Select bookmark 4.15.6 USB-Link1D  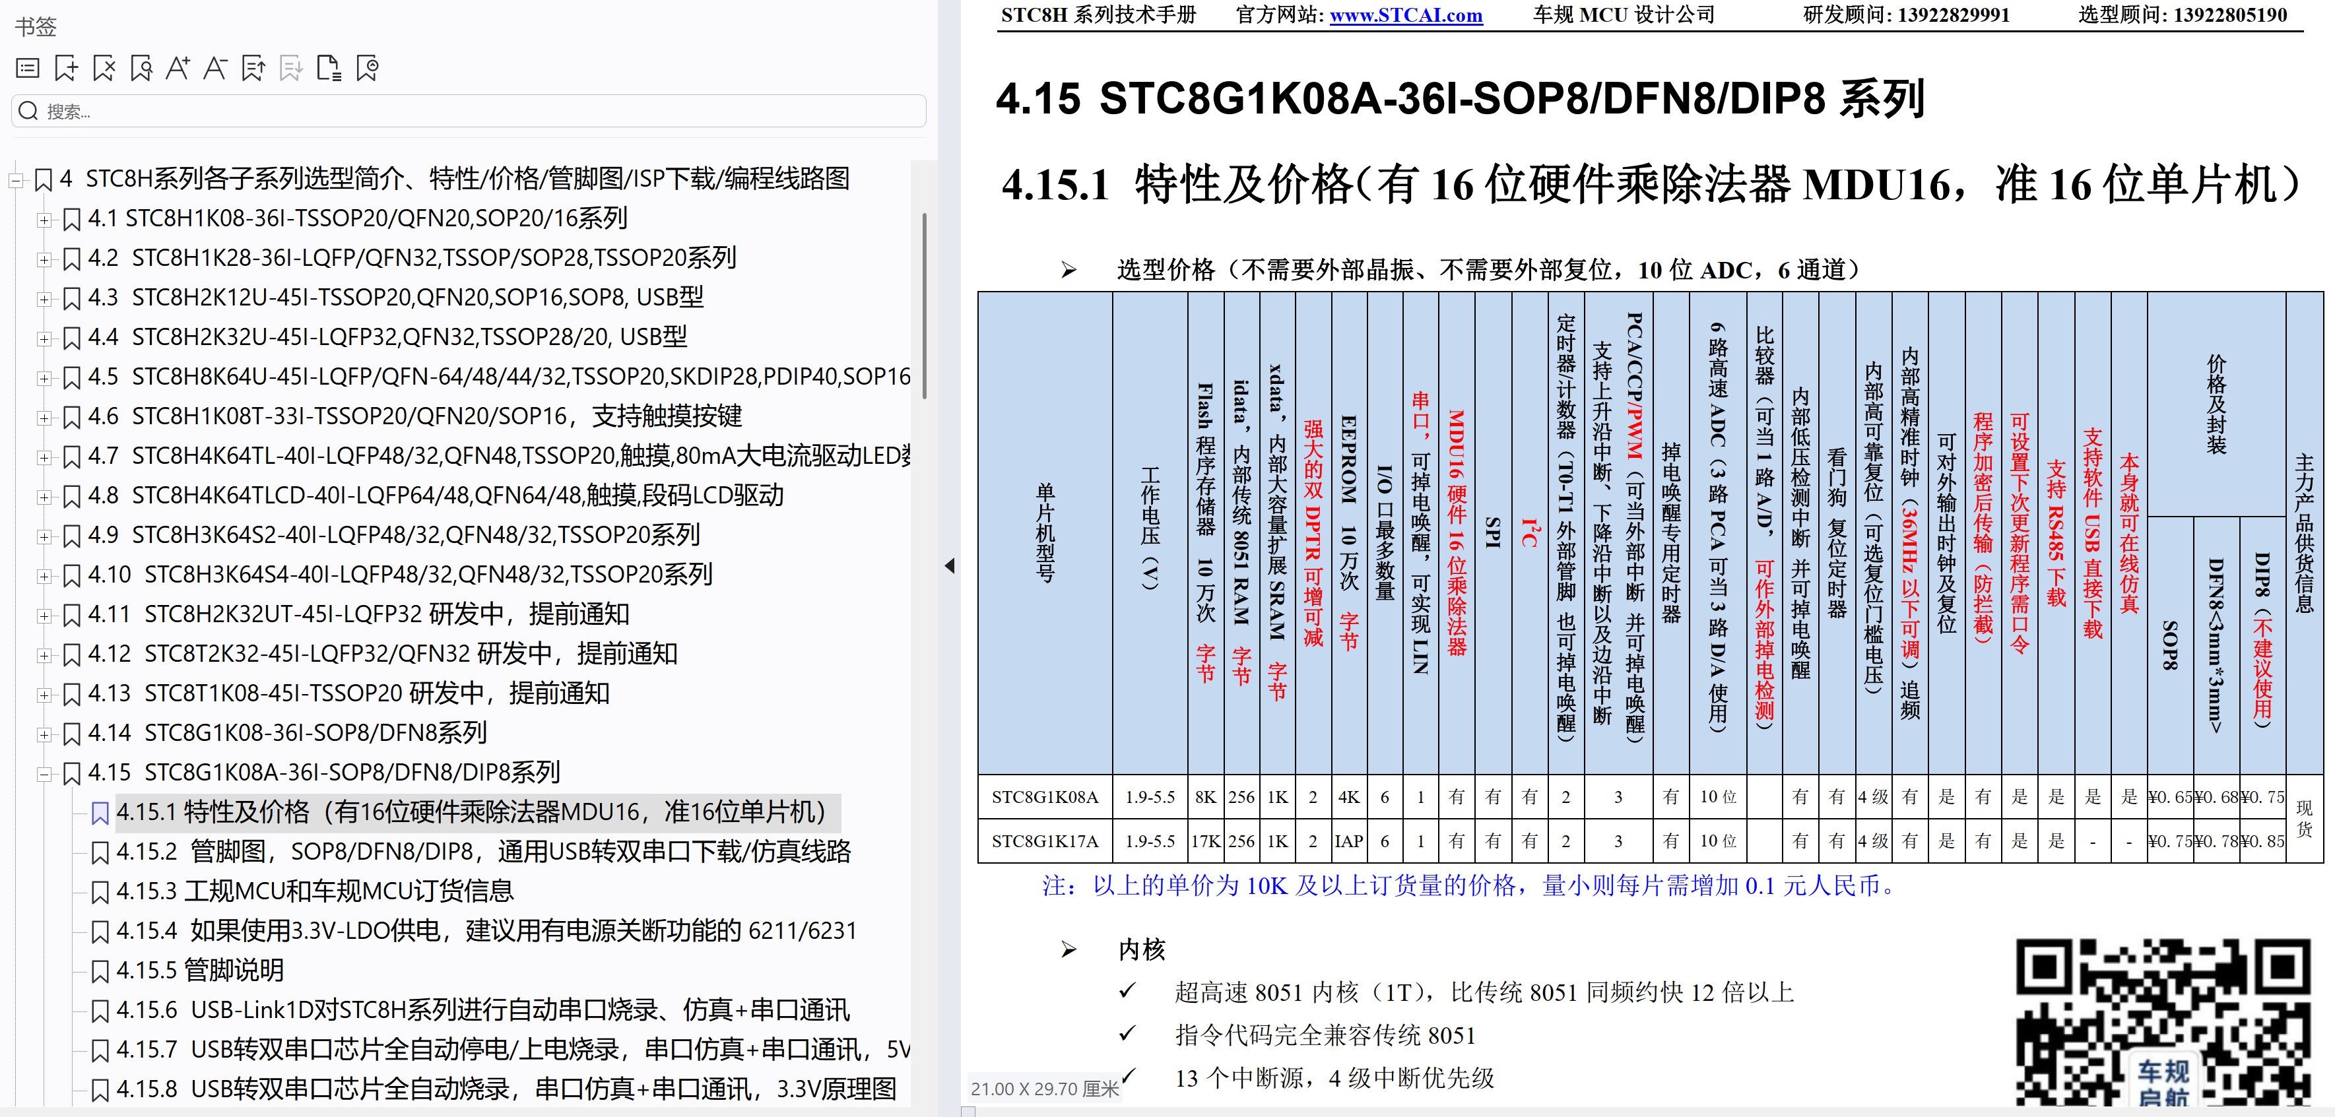coord(482,1010)
